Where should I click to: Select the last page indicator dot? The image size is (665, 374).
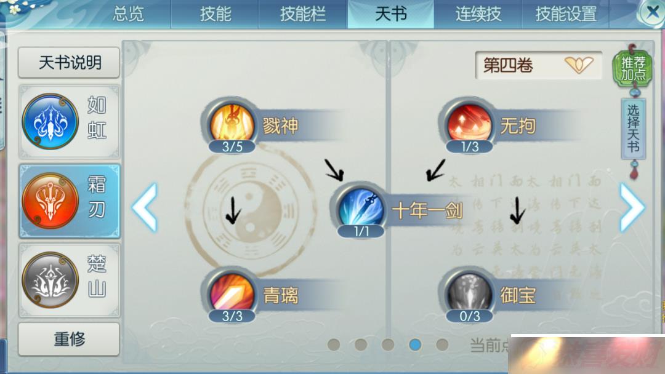click(x=442, y=344)
